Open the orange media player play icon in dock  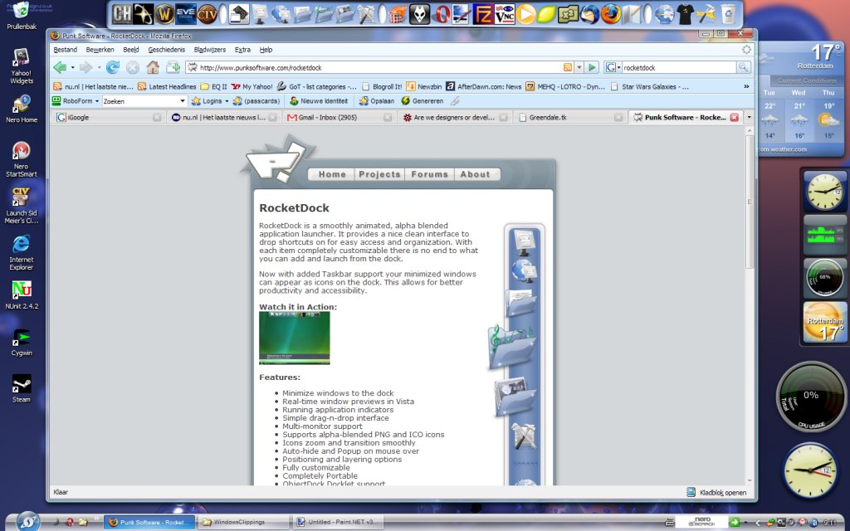tap(525, 14)
